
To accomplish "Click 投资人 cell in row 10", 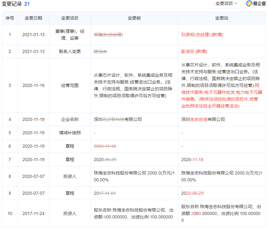I will (70, 213).
